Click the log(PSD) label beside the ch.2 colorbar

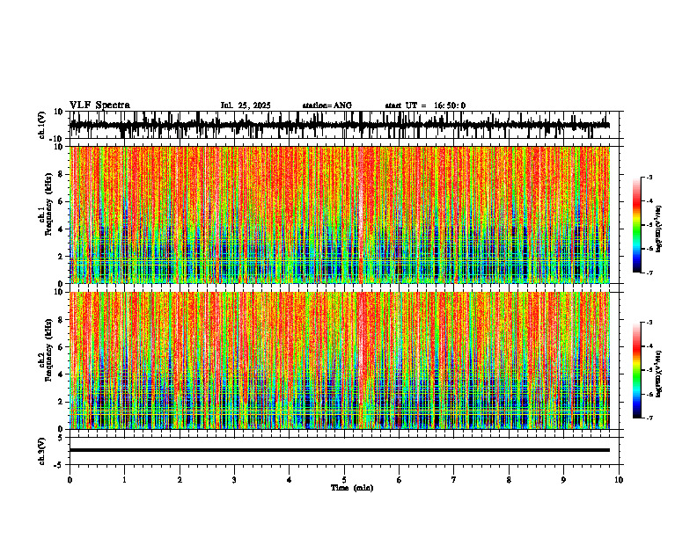tap(659, 374)
